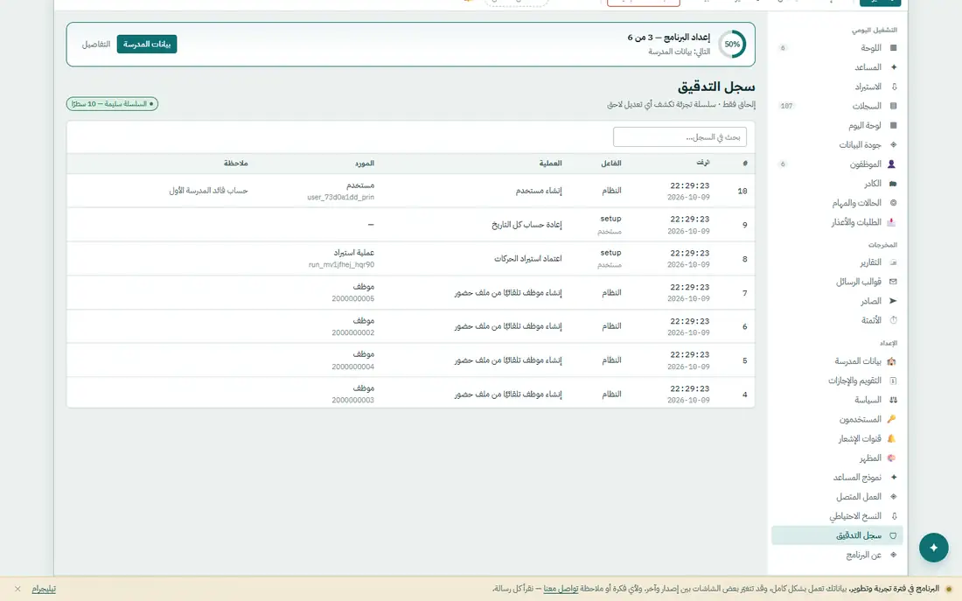This screenshot has height=601, width=962.
Task: Click the المساعد sparkle icon in the sidebar
Action: [x=893, y=66]
